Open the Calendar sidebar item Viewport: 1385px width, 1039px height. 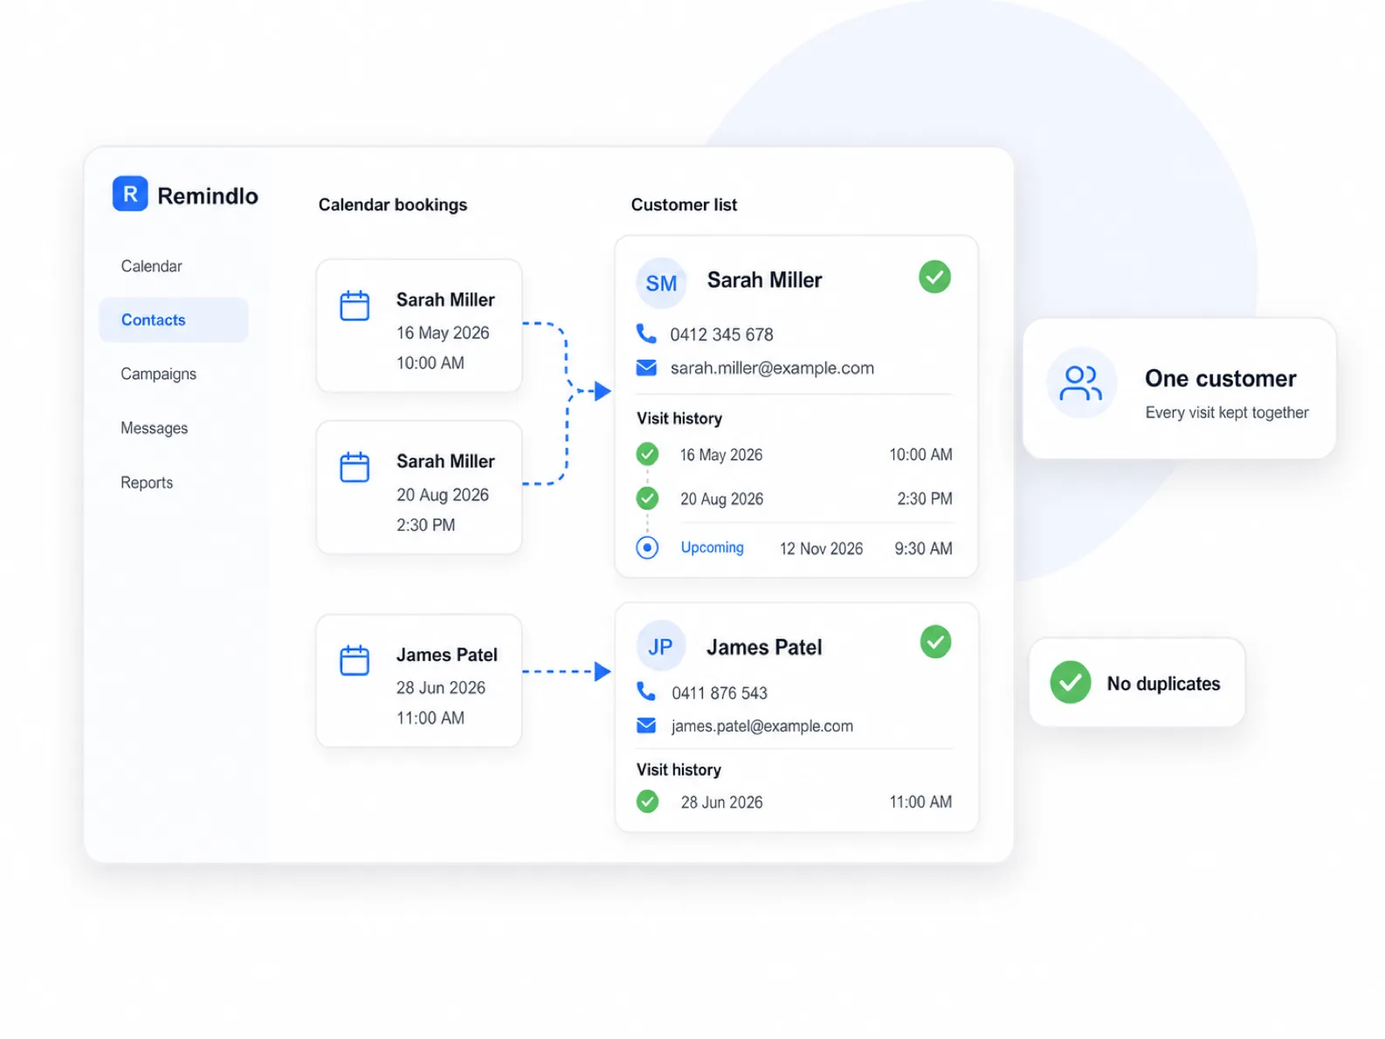click(x=151, y=266)
